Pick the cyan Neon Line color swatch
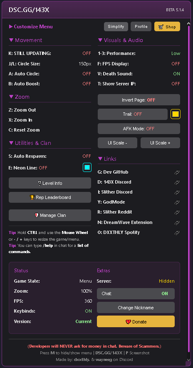This screenshot has height=368, width=193. [x=87, y=168]
